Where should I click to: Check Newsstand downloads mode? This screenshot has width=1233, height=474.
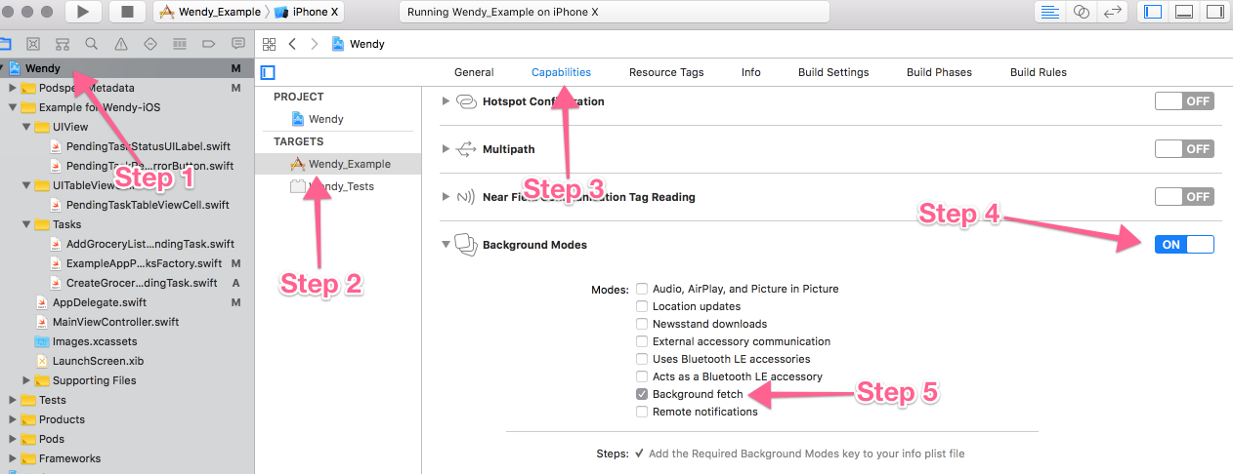(x=642, y=324)
